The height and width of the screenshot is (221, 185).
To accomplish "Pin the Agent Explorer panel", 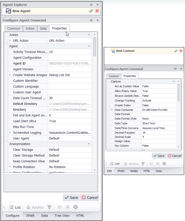I will 98,5.
